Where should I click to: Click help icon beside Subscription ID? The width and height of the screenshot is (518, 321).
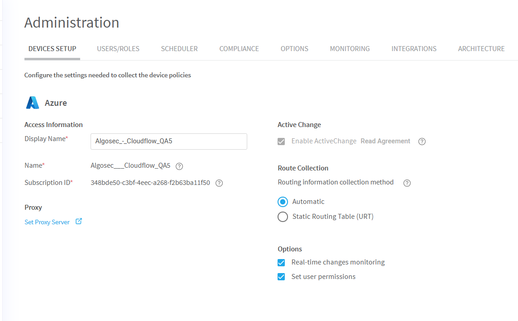pyautogui.click(x=219, y=183)
